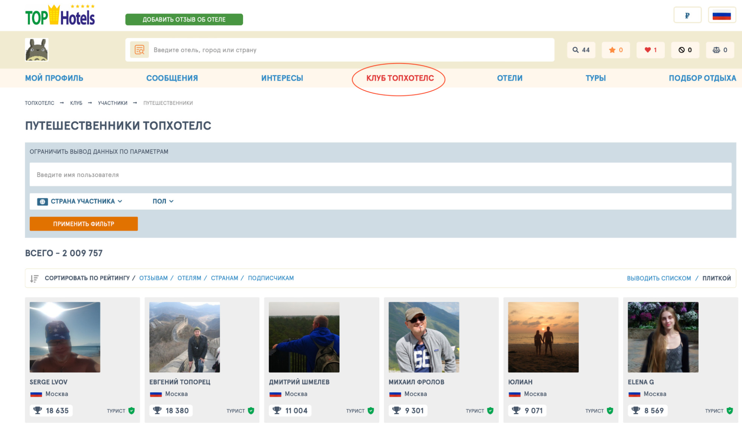The height and width of the screenshot is (425, 742).
Task: Open the Мой профиль tab
Action: [54, 78]
